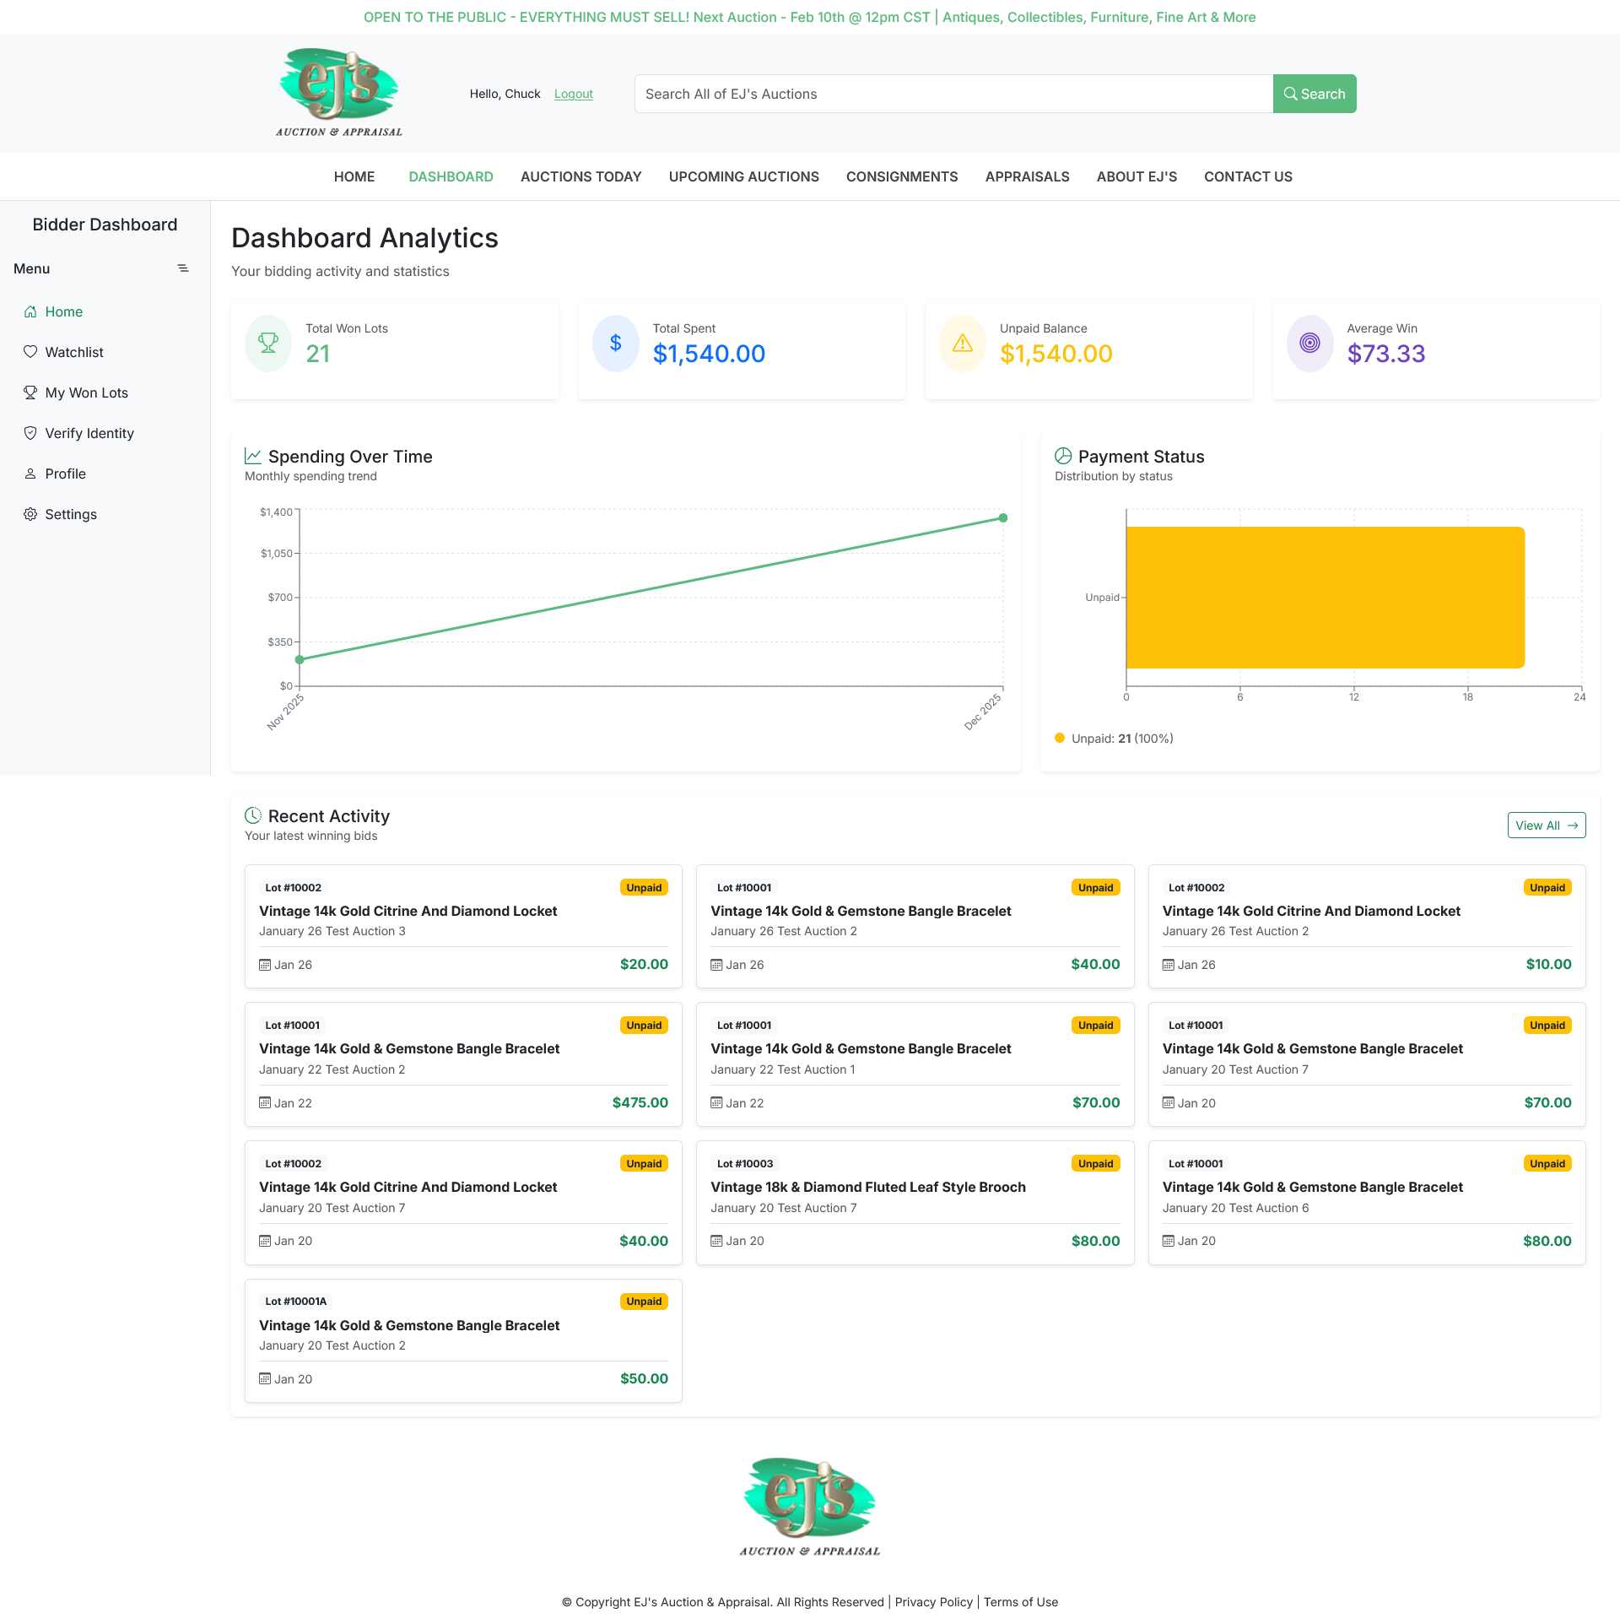Click the Dec 2025 data point on chart
Screen dimensions: 1620x1624
1002,518
